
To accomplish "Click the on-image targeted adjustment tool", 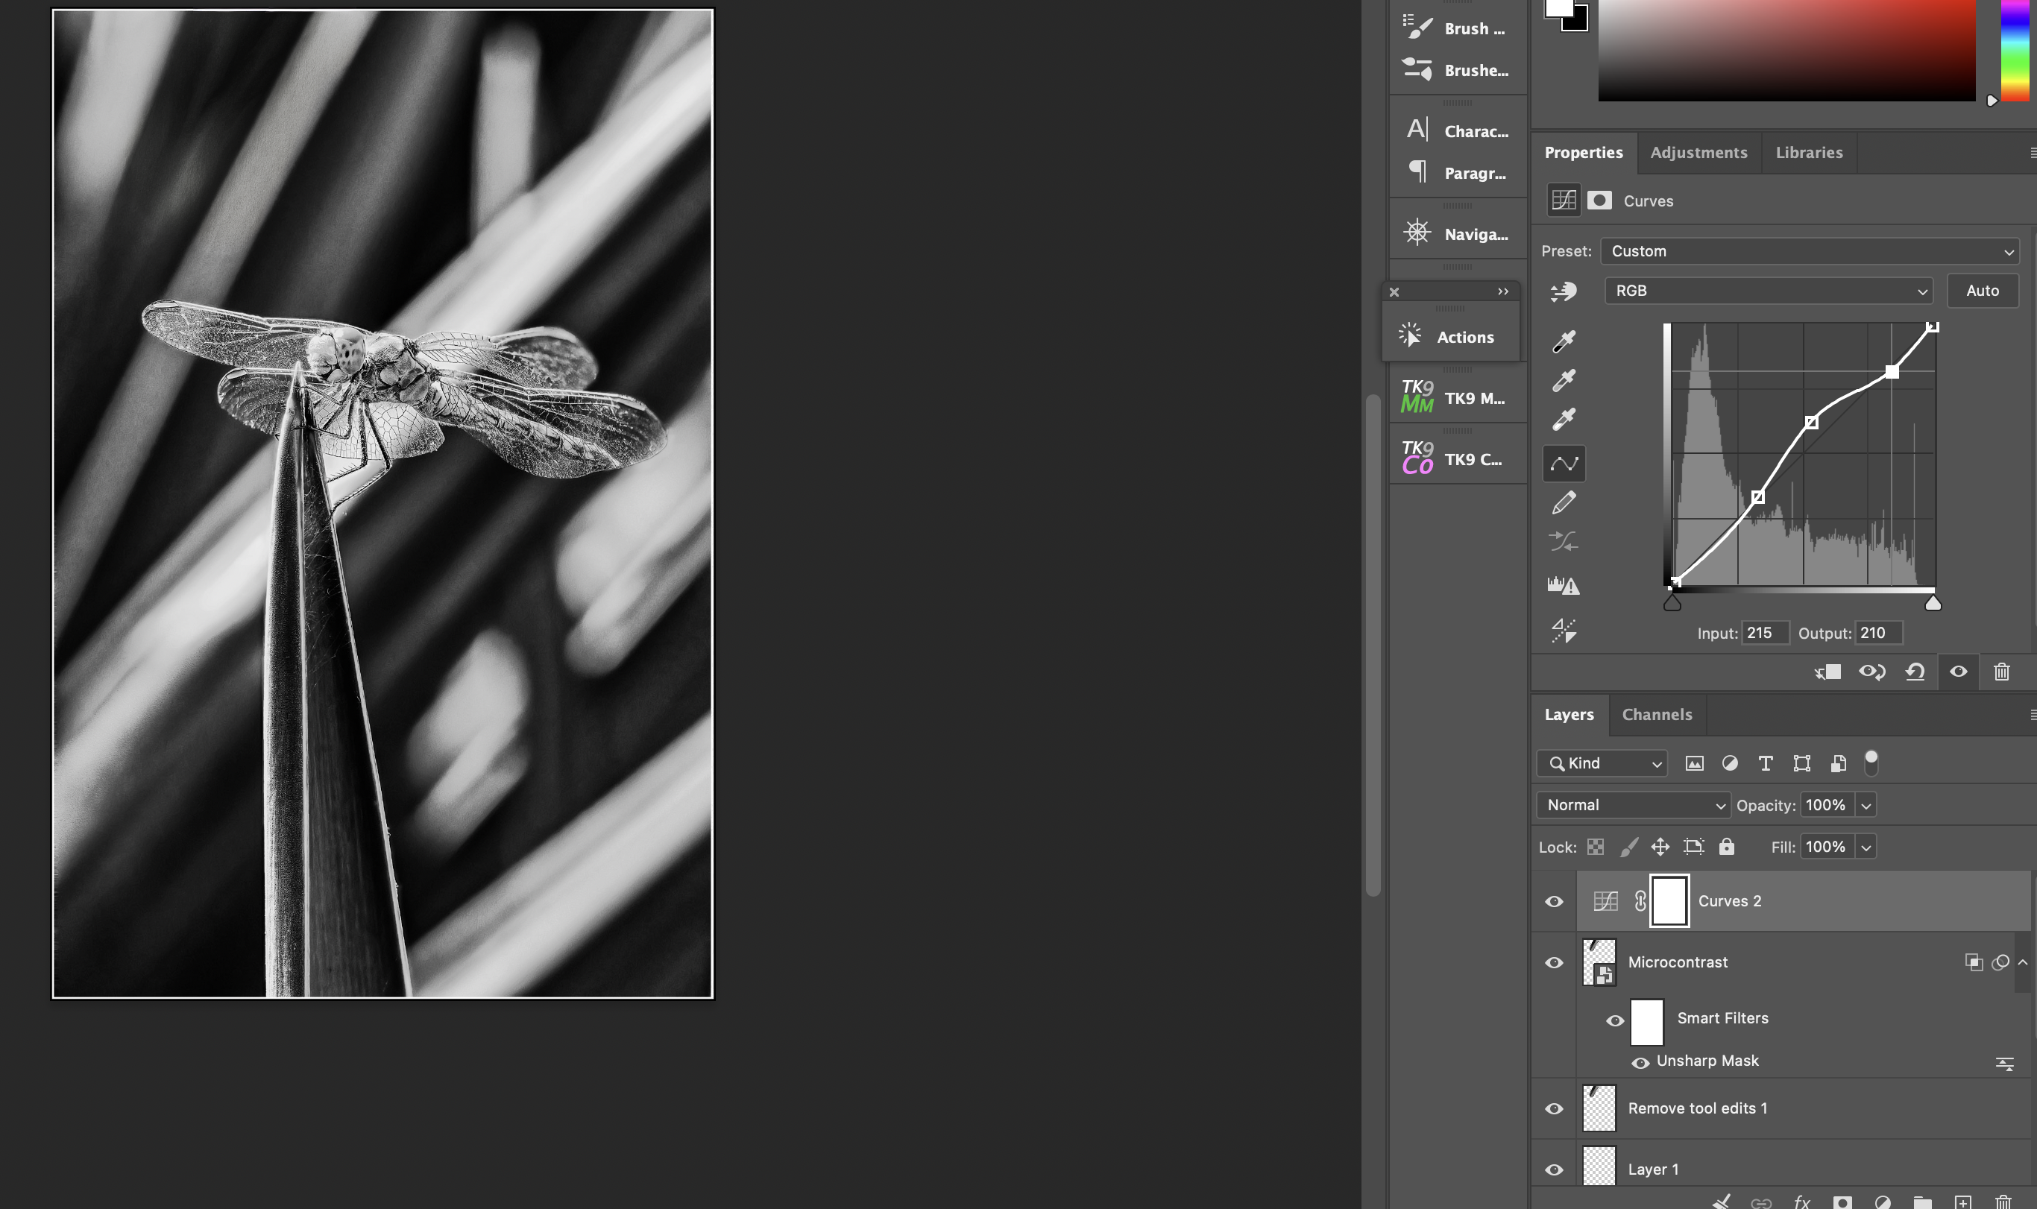I will tap(1564, 291).
